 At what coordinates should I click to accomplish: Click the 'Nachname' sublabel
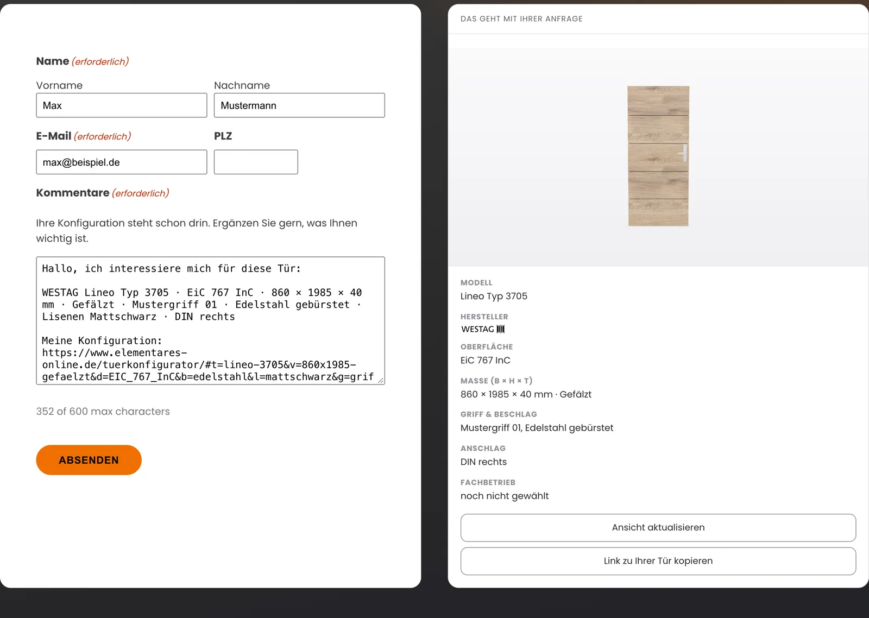(242, 85)
